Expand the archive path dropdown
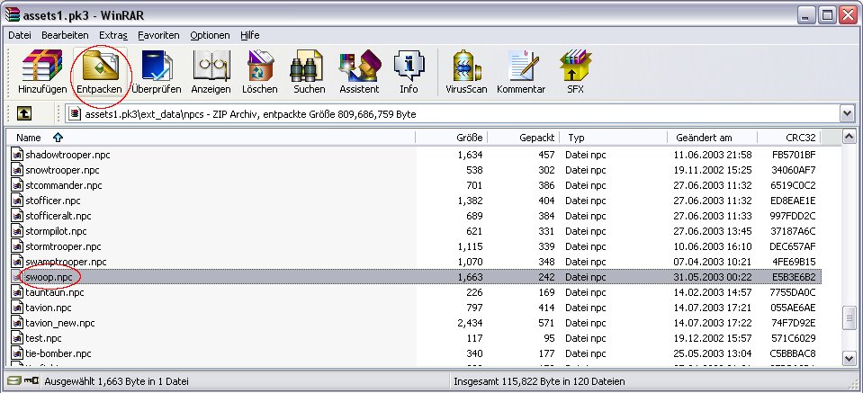The height and width of the screenshot is (393, 863). [846, 114]
